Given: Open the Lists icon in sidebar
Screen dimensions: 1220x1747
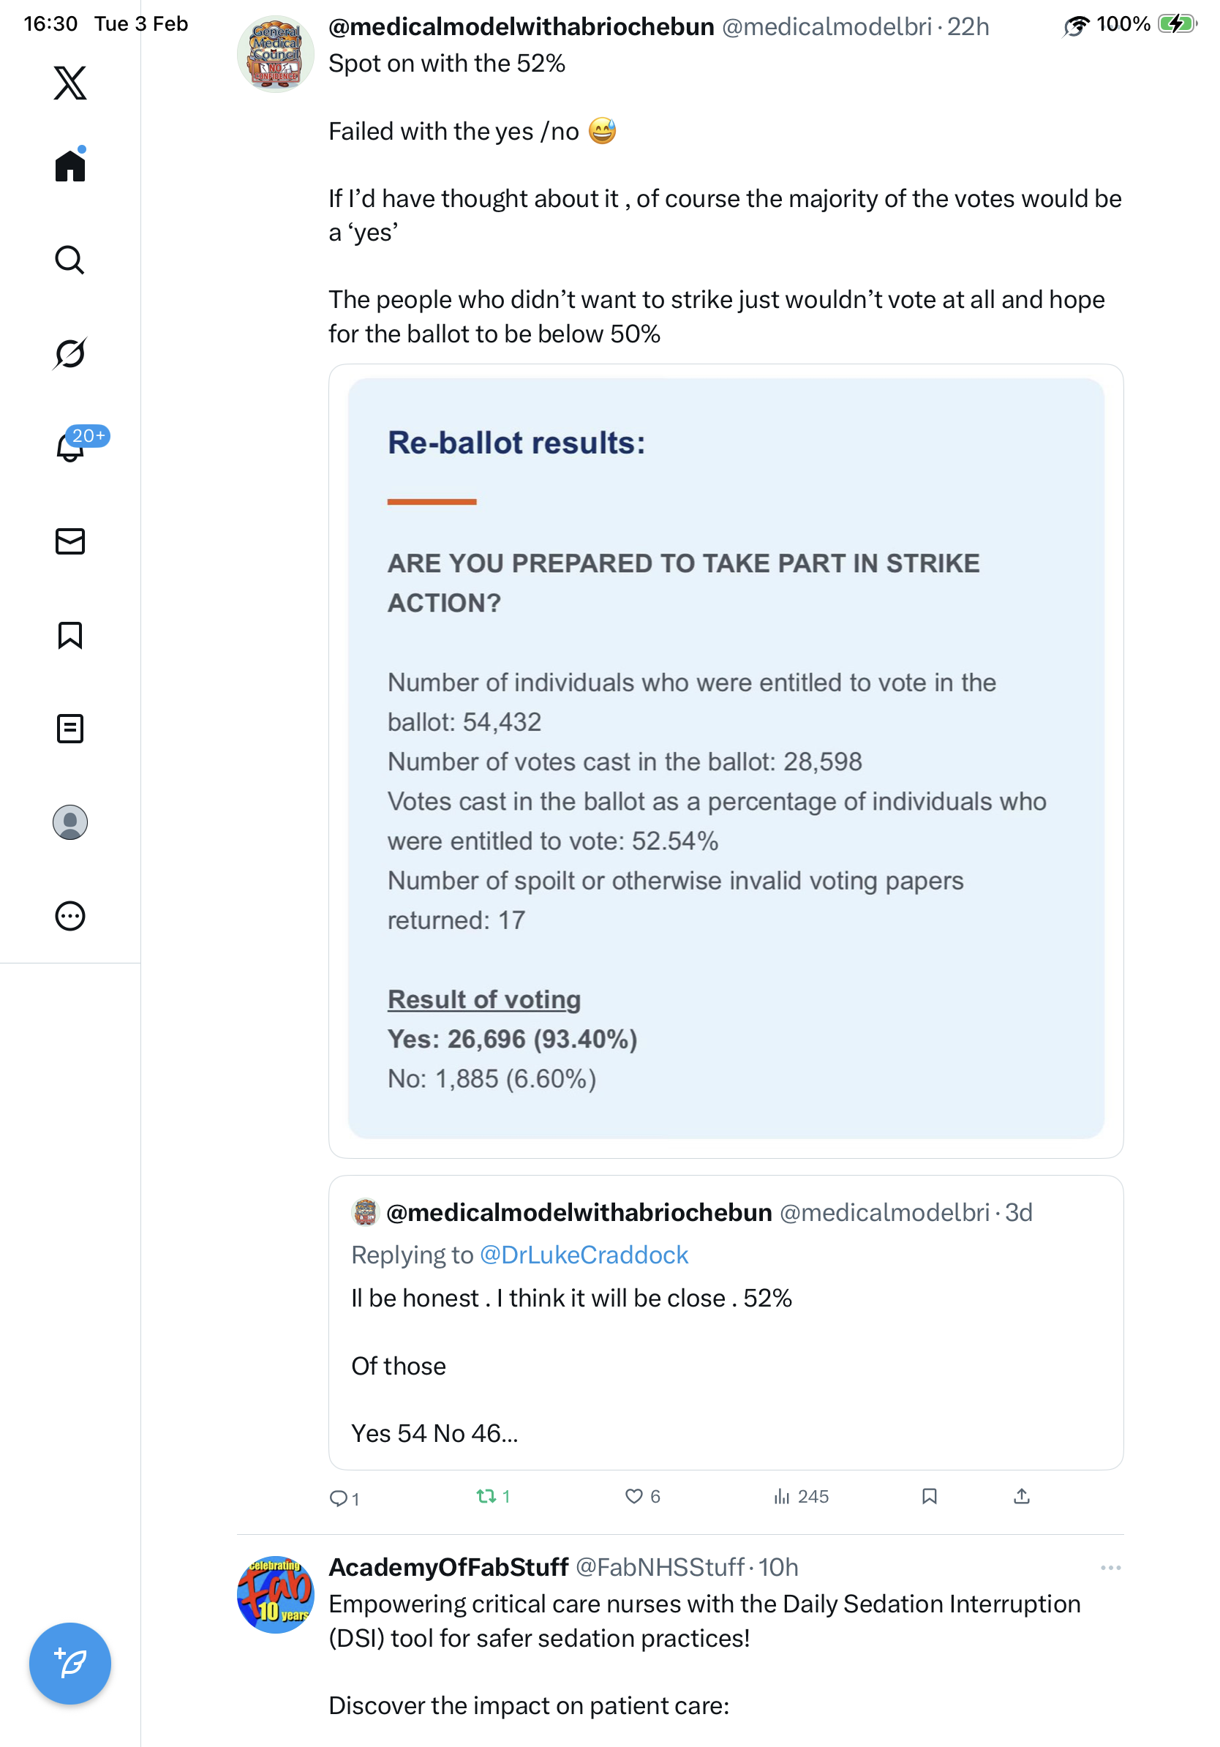Looking at the screenshot, I should (70, 729).
